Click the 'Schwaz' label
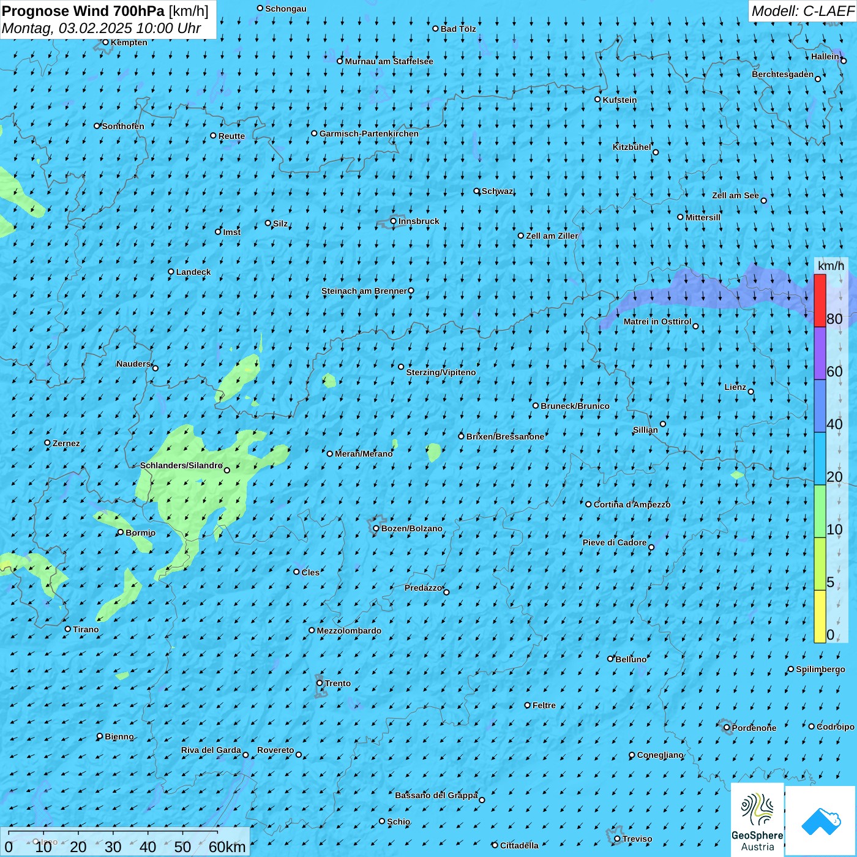This screenshot has height=857, width=857. pyautogui.click(x=497, y=191)
